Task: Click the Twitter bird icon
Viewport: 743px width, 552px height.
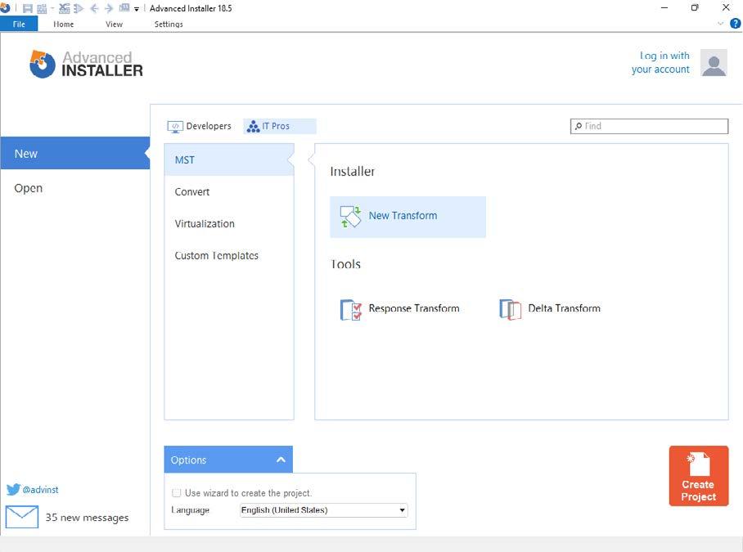Action: point(13,490)
